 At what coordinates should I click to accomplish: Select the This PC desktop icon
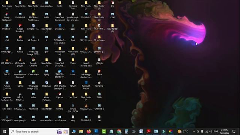[7, 73]
